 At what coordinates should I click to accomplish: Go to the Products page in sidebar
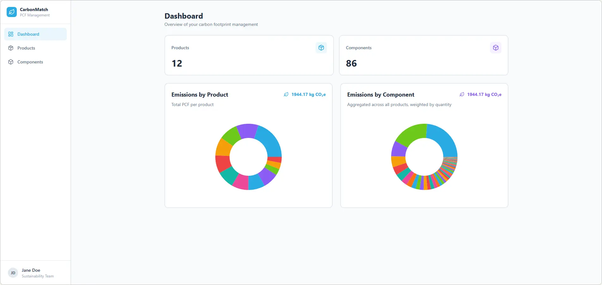point(26,48)
